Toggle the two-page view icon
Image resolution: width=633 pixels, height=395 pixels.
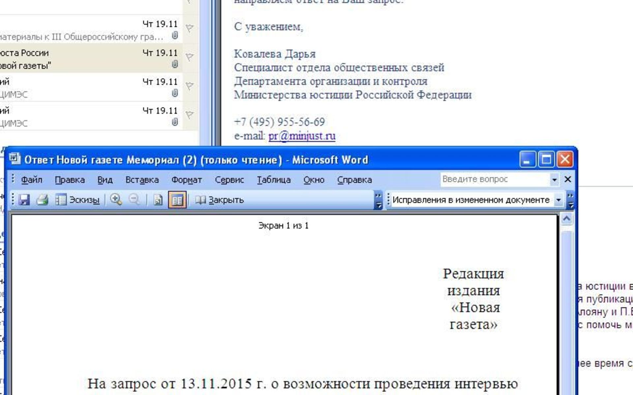(x=177, y=200)
